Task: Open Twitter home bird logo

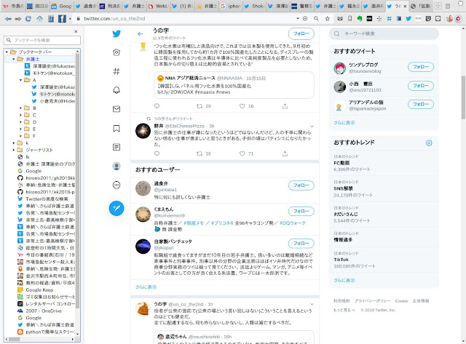Action: point(116,33)
